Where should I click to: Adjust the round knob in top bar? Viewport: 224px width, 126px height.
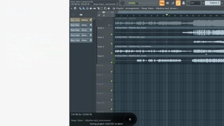point(123,3)
